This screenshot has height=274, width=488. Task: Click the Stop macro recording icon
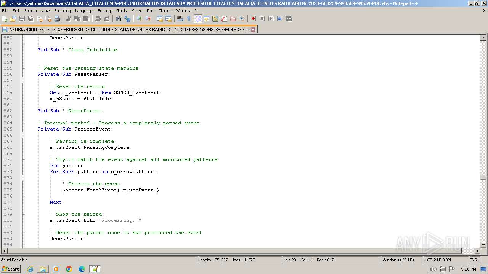coord(262,19)
